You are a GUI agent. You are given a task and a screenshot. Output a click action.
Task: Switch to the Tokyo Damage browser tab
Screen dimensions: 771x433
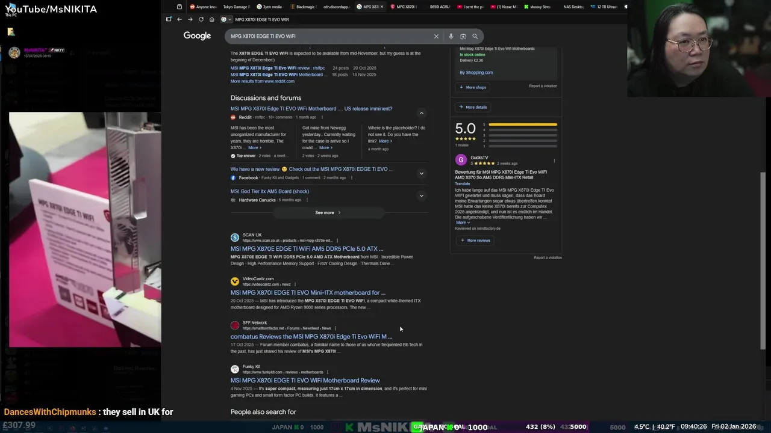point(236,7)
